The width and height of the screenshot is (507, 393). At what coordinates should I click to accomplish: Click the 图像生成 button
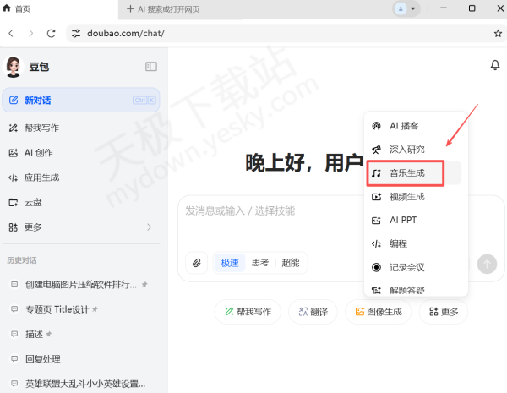coord(379,312)
